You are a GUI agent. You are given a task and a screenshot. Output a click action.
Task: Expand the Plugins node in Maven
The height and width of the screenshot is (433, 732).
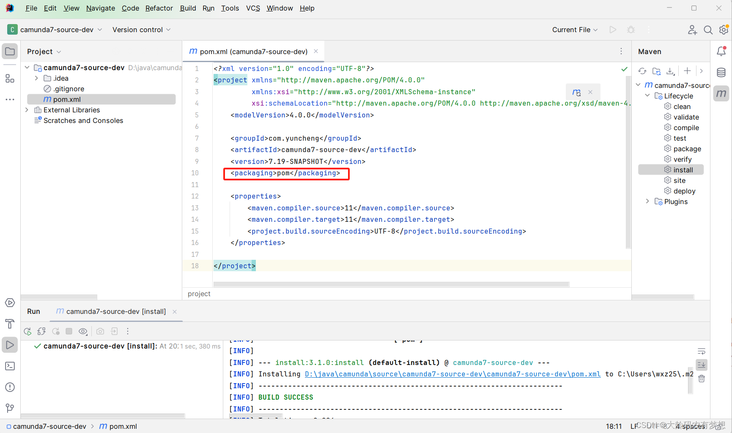(x=647, y=202)
